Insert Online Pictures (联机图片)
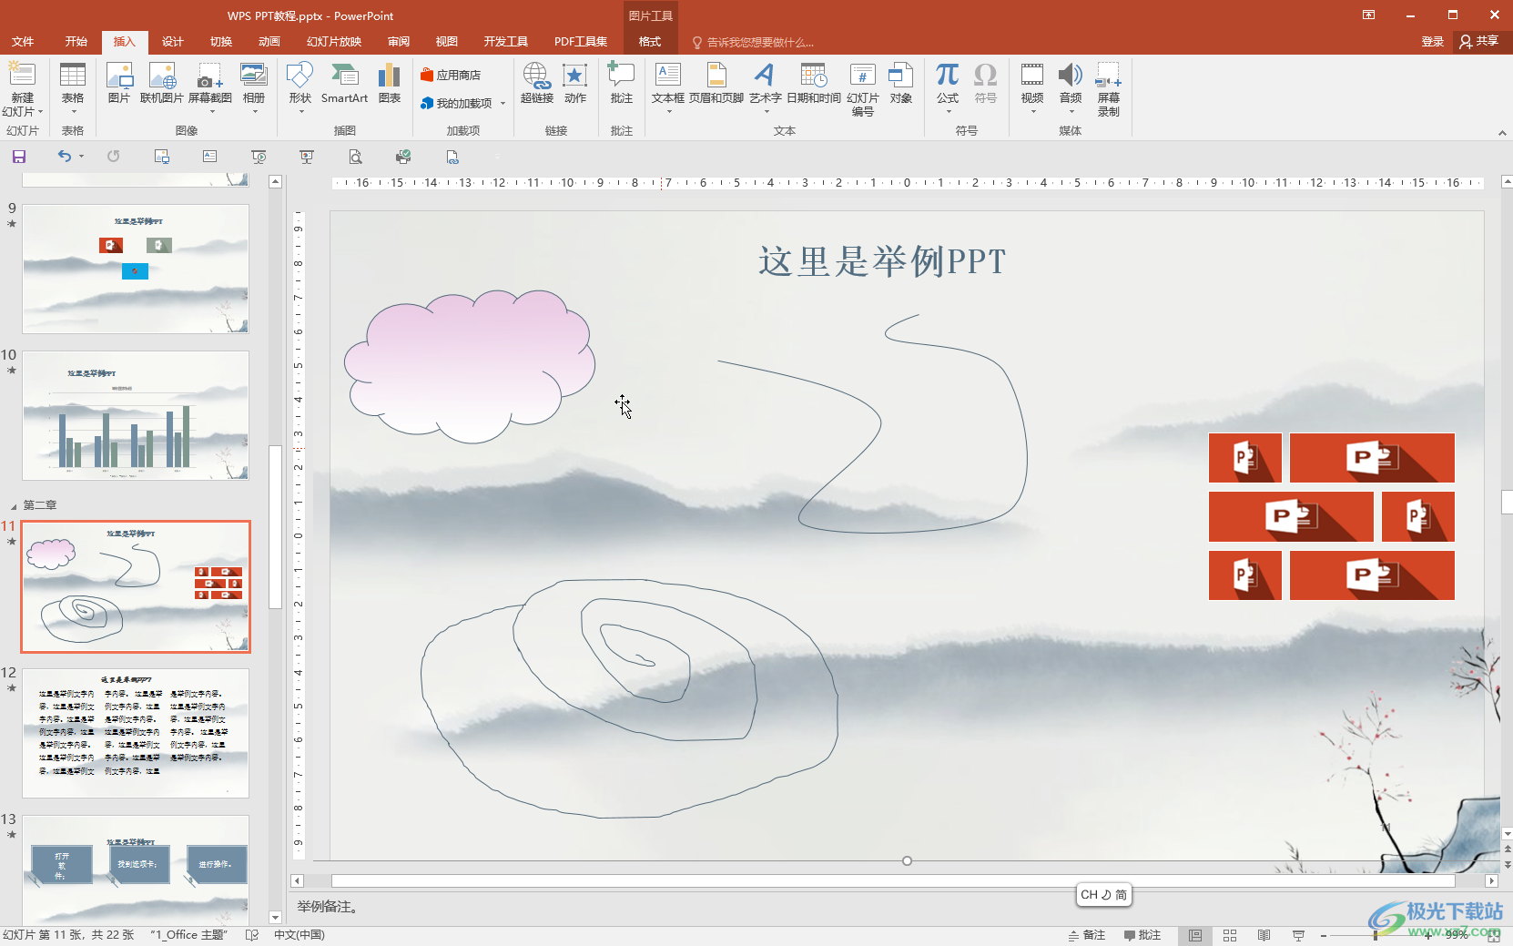 point(162,83)
